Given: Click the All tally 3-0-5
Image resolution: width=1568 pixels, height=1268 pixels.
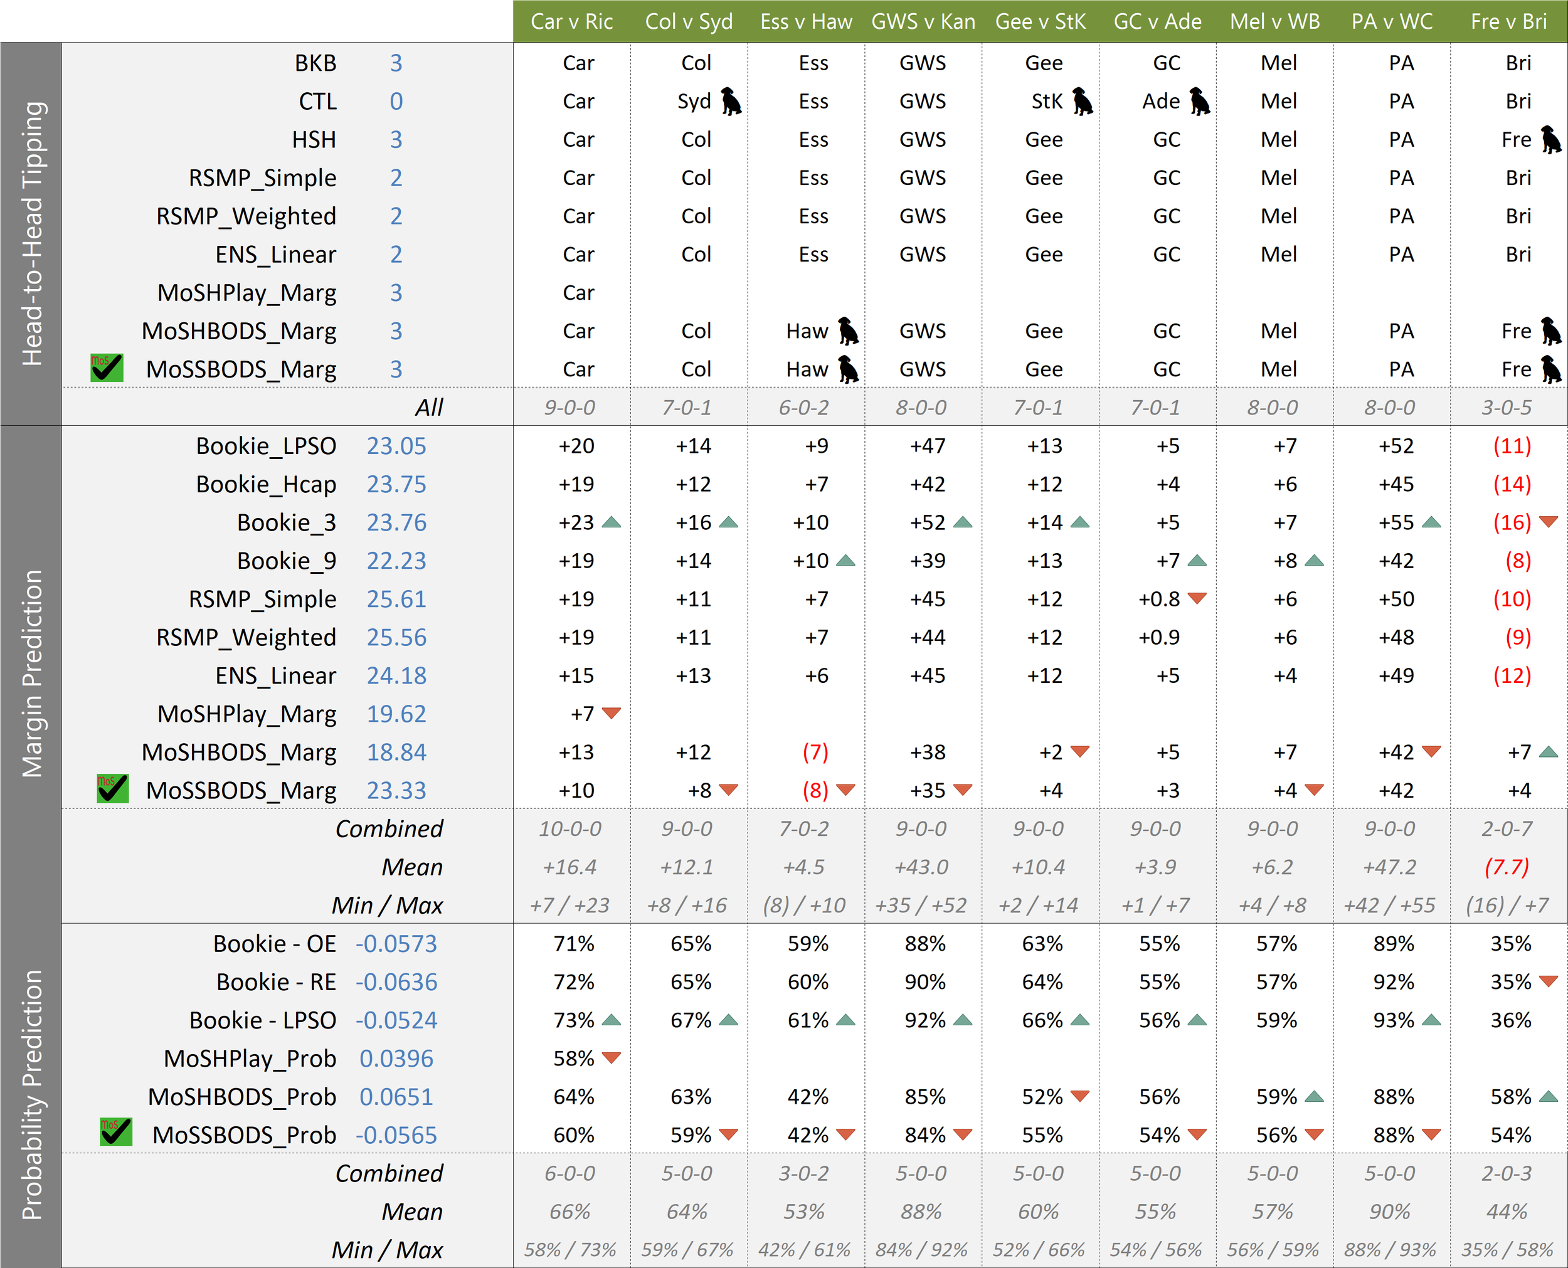Looking at the screenshot, I should pyautogui.click(x=1507, y=408).
